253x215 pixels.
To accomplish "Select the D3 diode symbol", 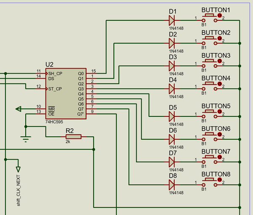I will pyautogui.click(x=172, y=66).
